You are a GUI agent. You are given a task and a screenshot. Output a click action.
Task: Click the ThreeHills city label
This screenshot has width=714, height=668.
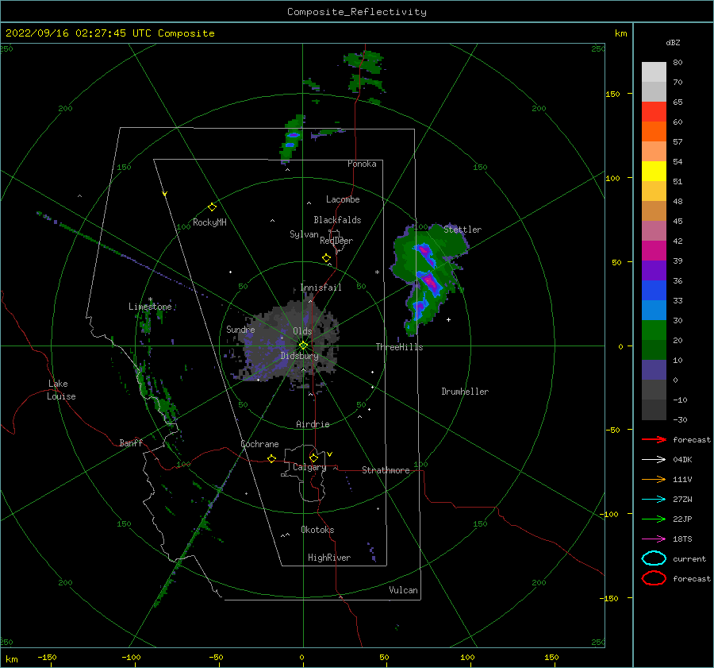coord(399,347)
